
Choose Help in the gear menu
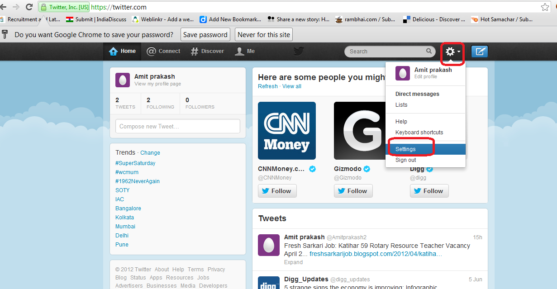[x=401, y=122]
